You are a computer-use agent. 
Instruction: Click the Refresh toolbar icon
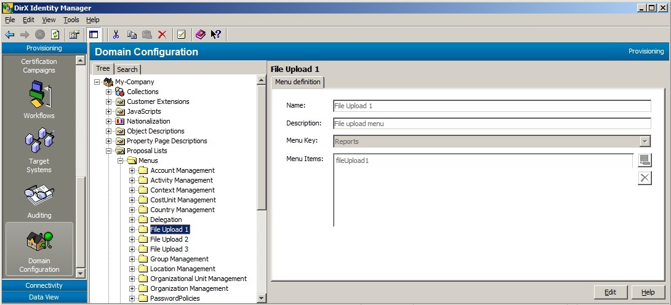point(55,34)
